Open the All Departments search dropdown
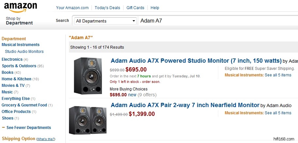This screenshot has height=143, width=298. (105, 21)
